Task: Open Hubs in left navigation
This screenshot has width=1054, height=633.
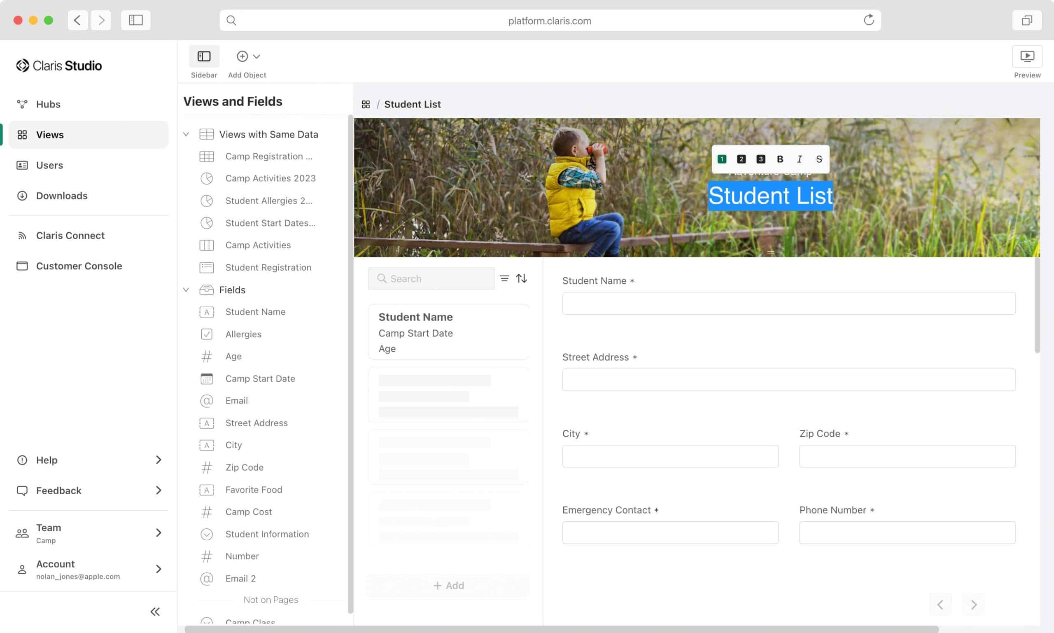Action: tap(48, 105)
